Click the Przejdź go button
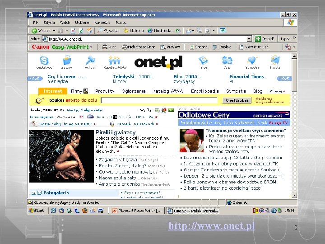 265,39
